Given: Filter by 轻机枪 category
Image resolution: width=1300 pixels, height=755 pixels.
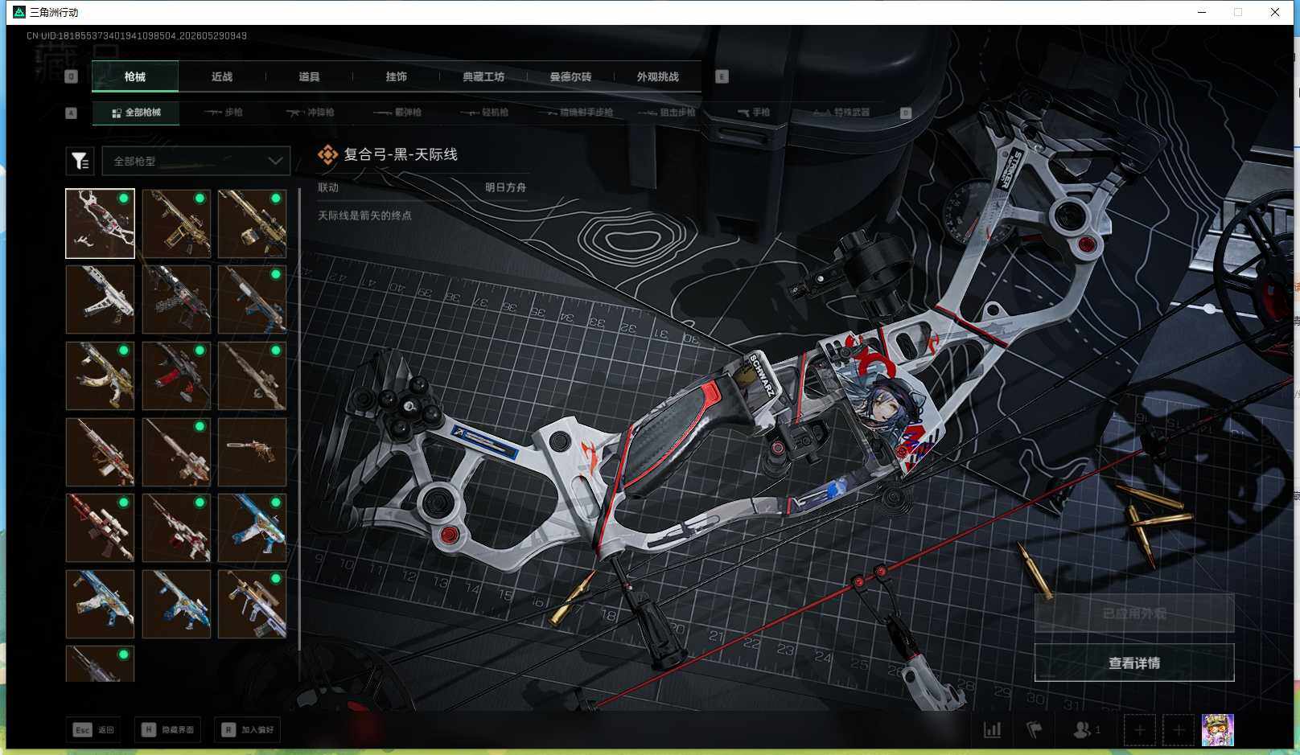Looking at the screenshot, I should tap(484, 113).
